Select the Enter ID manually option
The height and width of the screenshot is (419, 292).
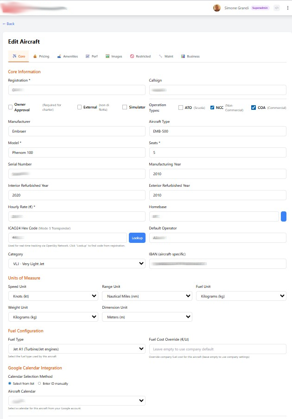[39, 383]
